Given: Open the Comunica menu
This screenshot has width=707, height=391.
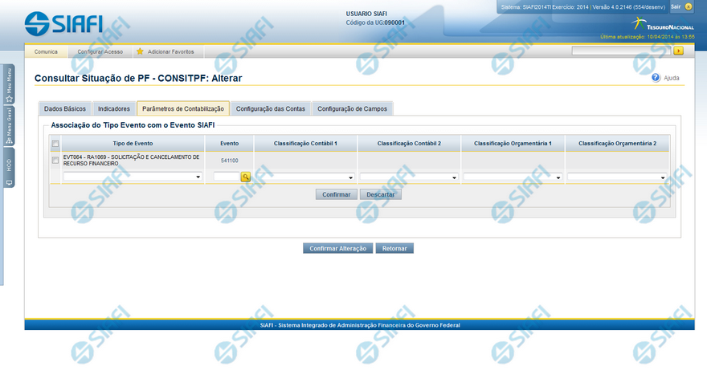Looking at the screenshot, I should click(x=46, y=51).
